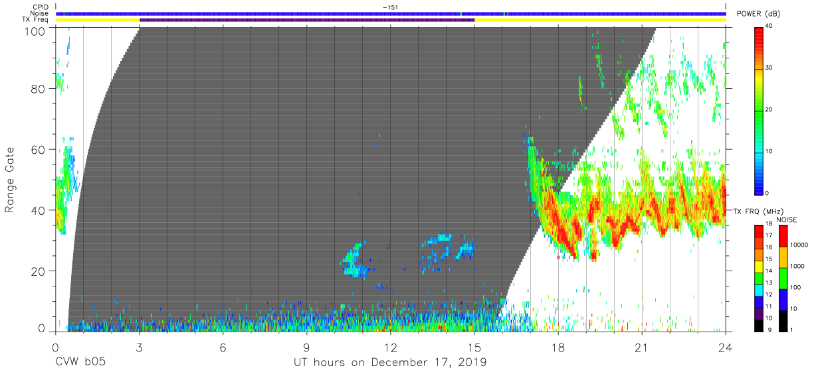
Task: Click the '10000' label on the NOISE scale
Action: (x=799, y=245)
